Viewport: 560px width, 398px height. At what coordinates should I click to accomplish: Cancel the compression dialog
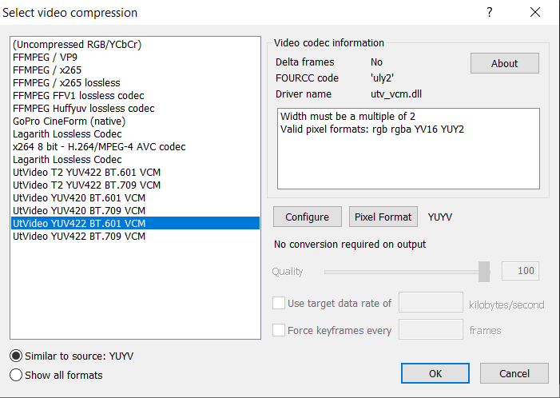tap(514, 373)
